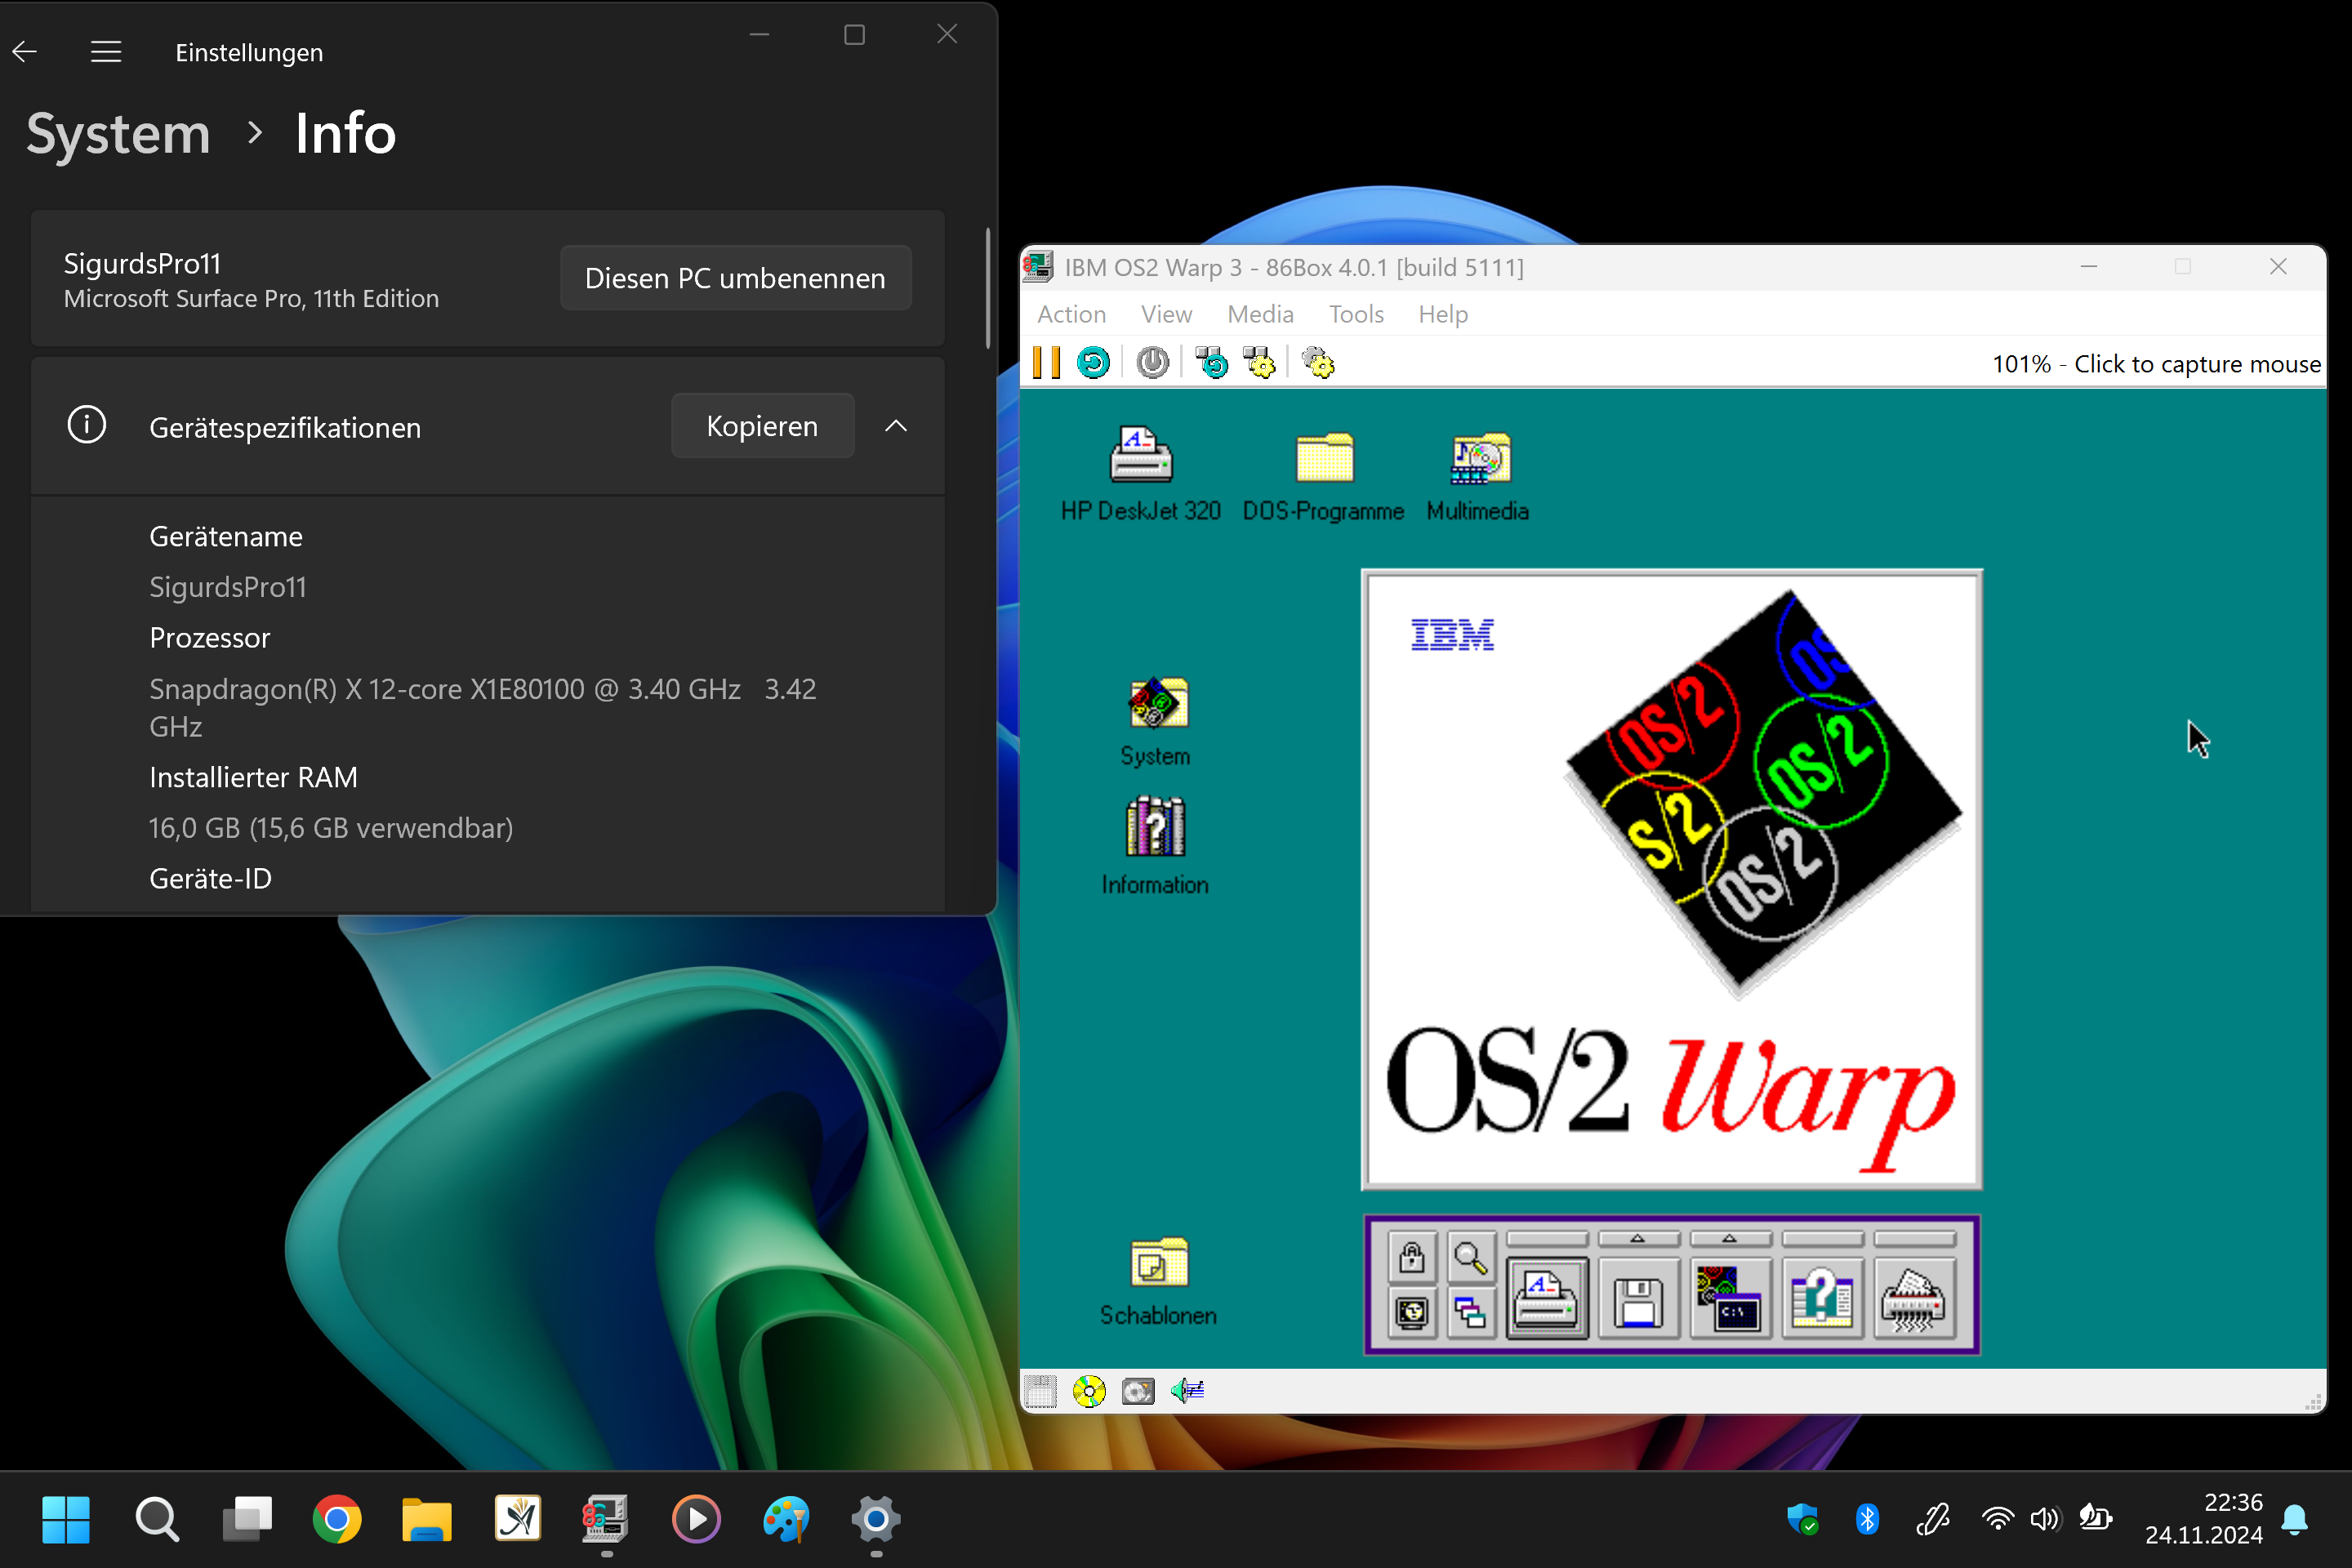Click the LaunchPad floppy drive A button
This screenshot has height=1568, width=2352.
coord(1638,1297)
